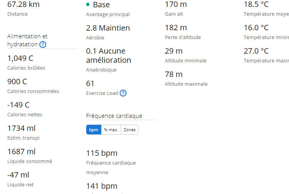Click the Exercise Load help icon

click(123, 93)
